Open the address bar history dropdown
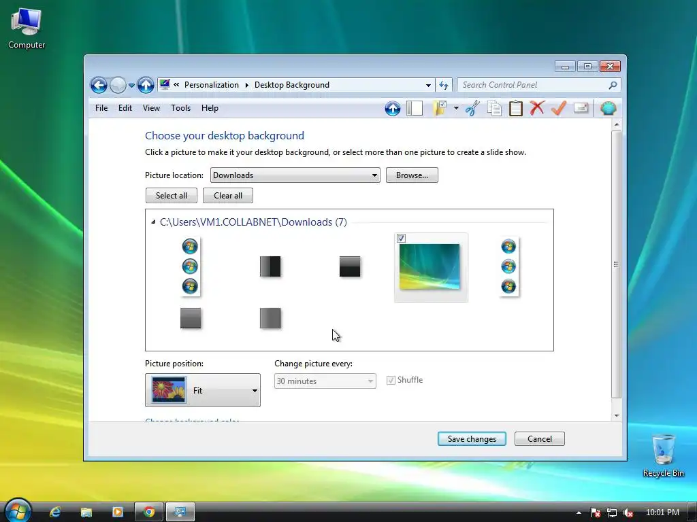The image size is (697, 522). 428,85
